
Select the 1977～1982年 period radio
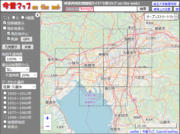[5, 112]
